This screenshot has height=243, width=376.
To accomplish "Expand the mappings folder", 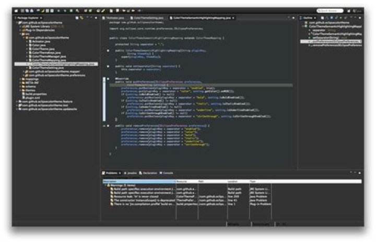I will (20, 79).
